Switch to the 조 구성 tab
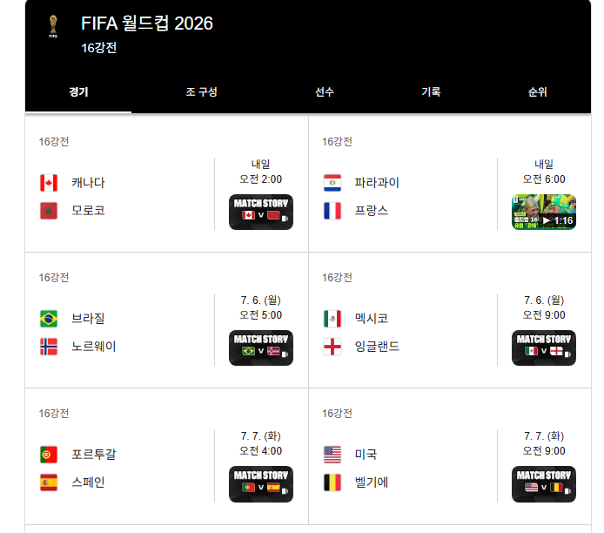Viewport: 604px width, 533px height. click(201, 91)
